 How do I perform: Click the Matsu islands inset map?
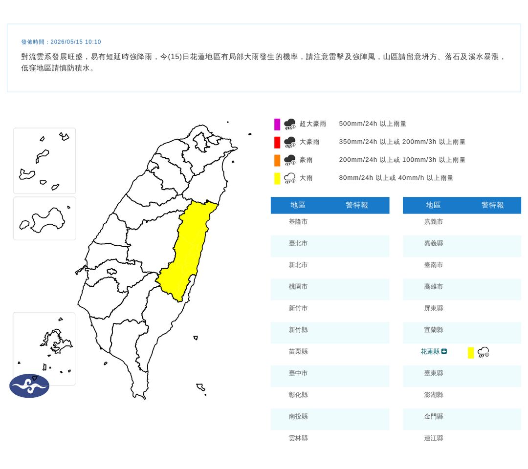[x=44, y=161]
